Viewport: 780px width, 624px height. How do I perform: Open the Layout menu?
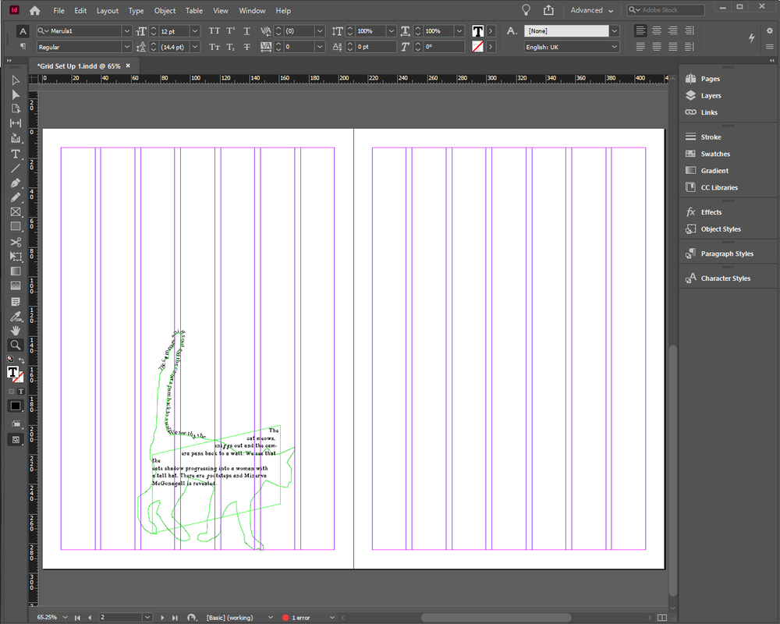coord(108,11)
